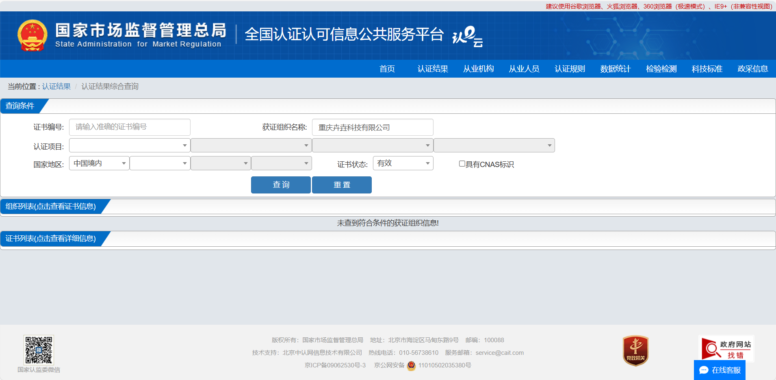This screenshot has height=380, width=776.
Task: Click the 热线电话 010-56738610 text
Action: pyautogui.click(x=403, y=353)
